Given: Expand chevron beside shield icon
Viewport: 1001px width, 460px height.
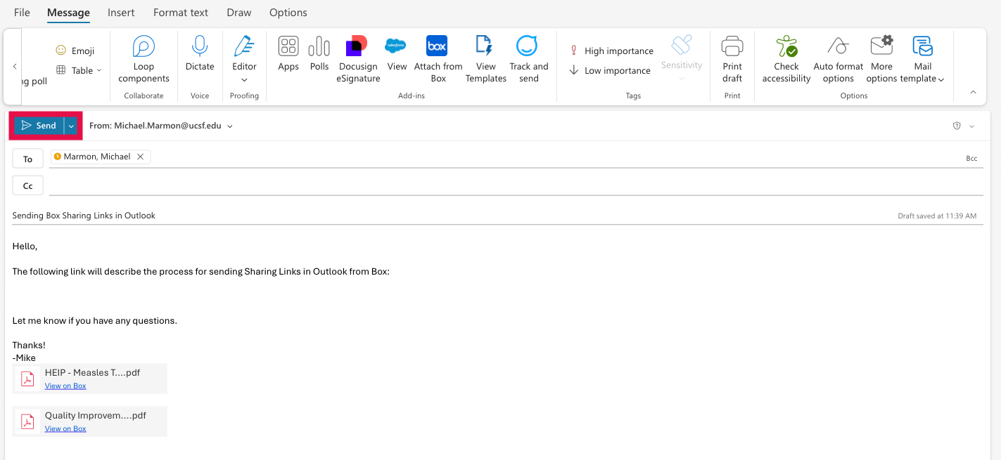Looking at the screenshot, I should [971, 126].
